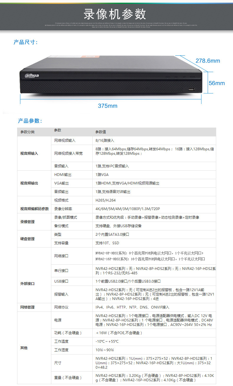Click the 录像分辨率 parameter cell
This screenshot has width=233, height=386.
[x=72, y=209]
